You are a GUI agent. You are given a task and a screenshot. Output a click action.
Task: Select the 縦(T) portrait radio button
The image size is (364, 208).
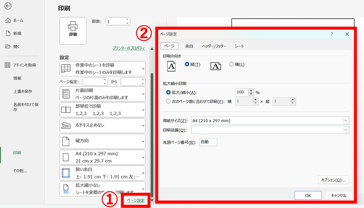coord(187,64)
